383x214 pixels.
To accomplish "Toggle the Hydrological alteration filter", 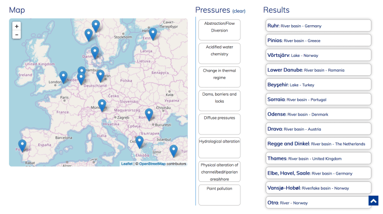I will (219, 148).
